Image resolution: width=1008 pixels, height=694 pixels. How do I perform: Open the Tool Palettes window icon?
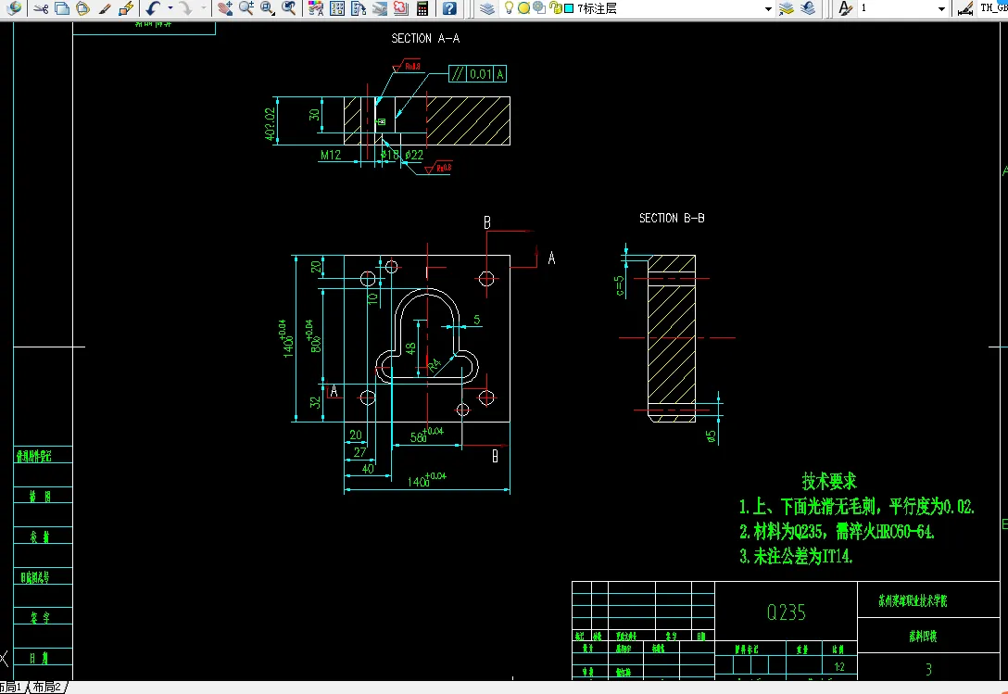tap(359, 8)
